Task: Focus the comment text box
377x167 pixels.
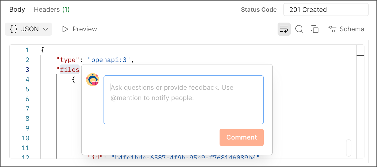Action: pyautogui.click(x=183, y=100)
